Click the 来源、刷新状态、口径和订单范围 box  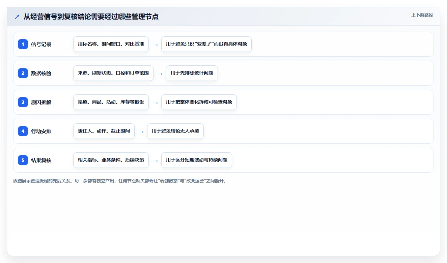(x=113, y=73)
